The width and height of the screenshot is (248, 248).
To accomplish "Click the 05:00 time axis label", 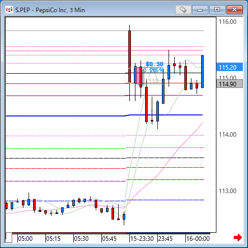I will pyautogui.click(x=25, y=239).
